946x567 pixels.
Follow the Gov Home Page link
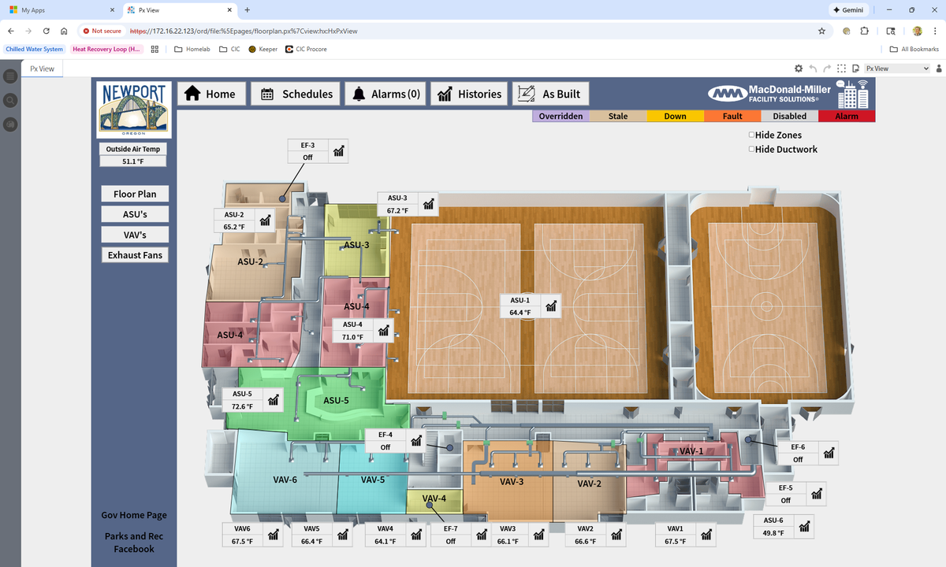pyautogui.click(x=134, y=515)
